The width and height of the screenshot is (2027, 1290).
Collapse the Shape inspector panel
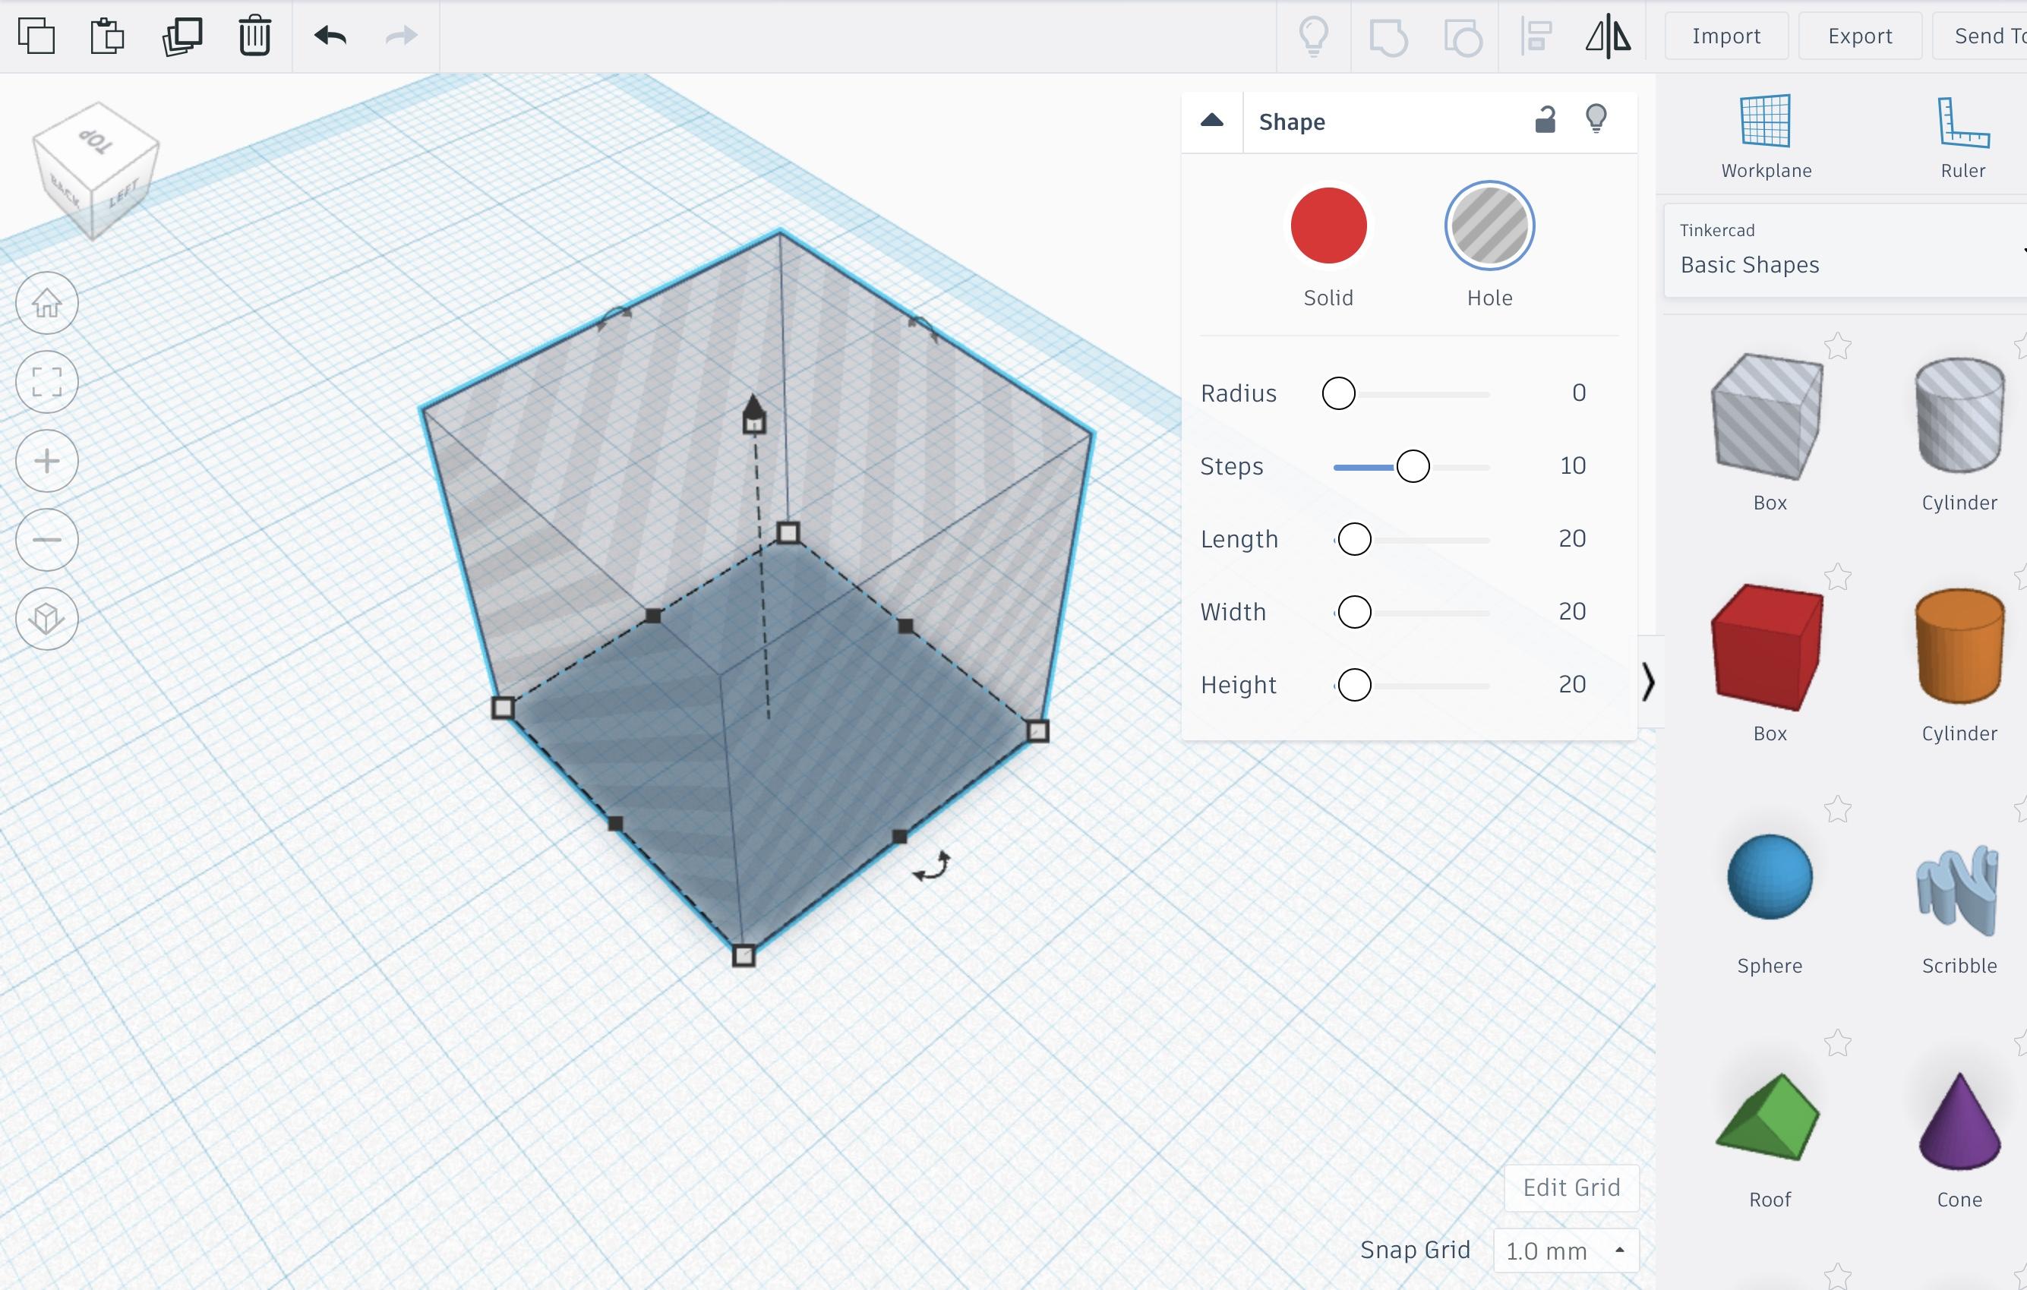coord(1212,120)
